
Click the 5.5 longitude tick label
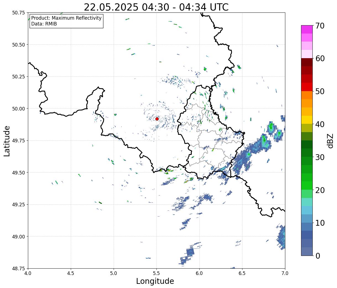coord(156,273)
